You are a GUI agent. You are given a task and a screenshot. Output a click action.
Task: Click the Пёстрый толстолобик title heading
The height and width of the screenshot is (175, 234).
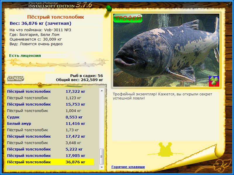56,17
